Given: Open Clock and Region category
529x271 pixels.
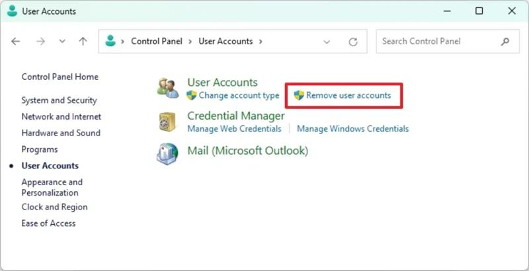Looking at the screenshot, I should pos(54,207).
